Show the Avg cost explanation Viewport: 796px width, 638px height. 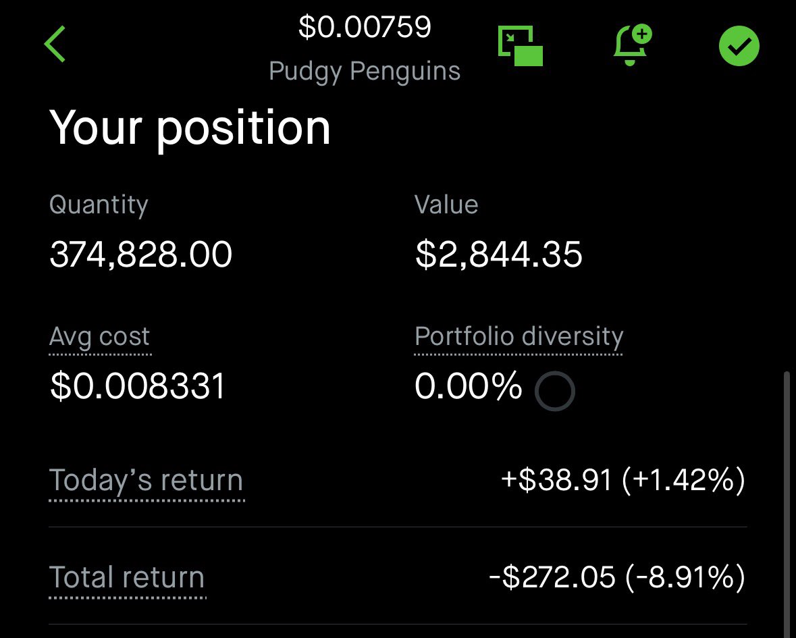pyautogui.click(x=100, y=337)
